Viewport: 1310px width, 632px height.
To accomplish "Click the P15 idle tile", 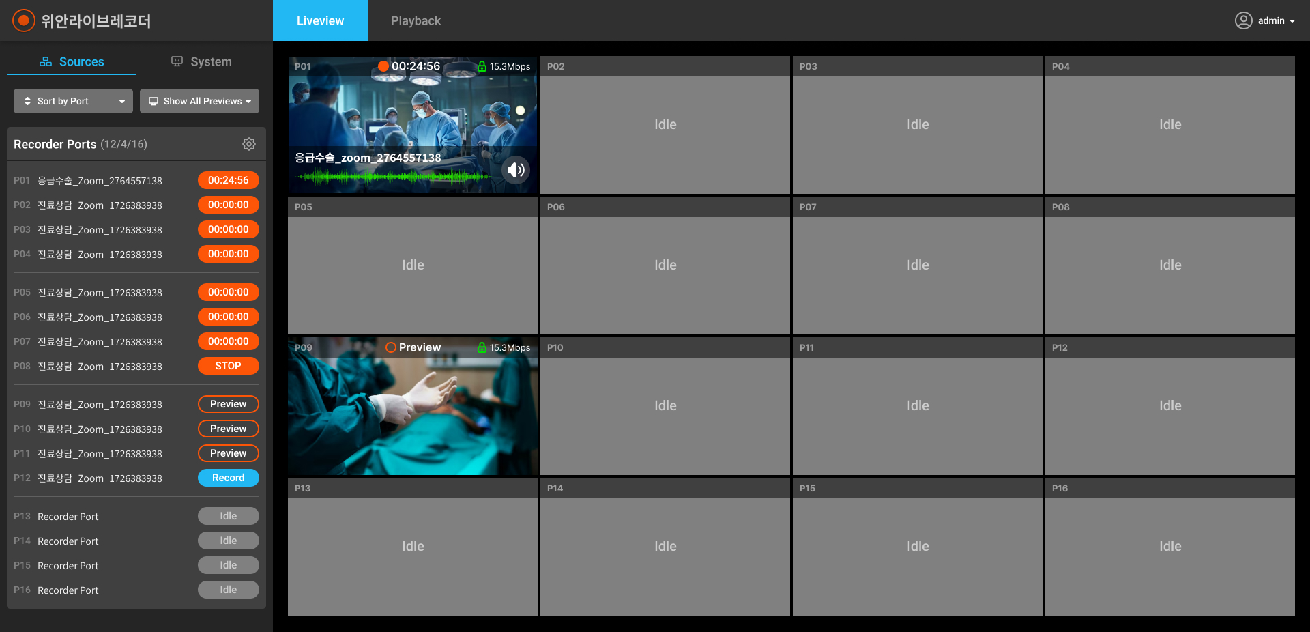I will [918, 547].
